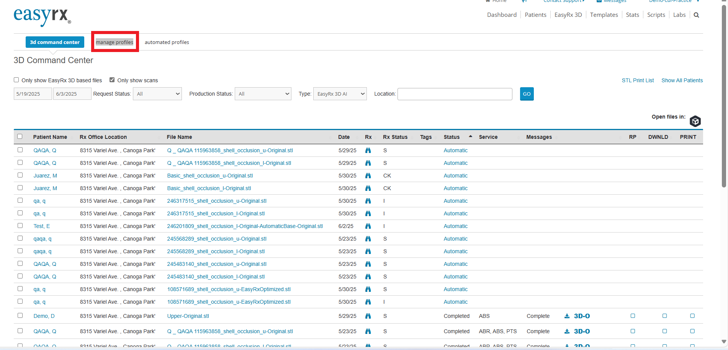Tick DWNLD checkbox for Demo, D row
Viewport: 728px width, 350px height.
pyautogui.click(x=664, y=316)
